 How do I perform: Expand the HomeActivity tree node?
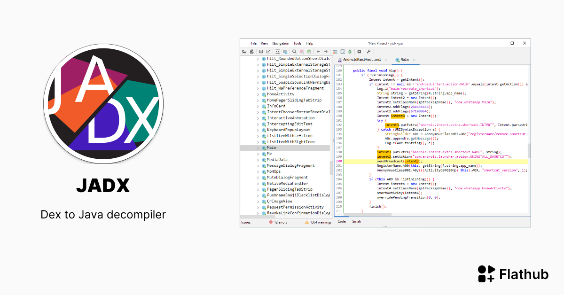258,94
